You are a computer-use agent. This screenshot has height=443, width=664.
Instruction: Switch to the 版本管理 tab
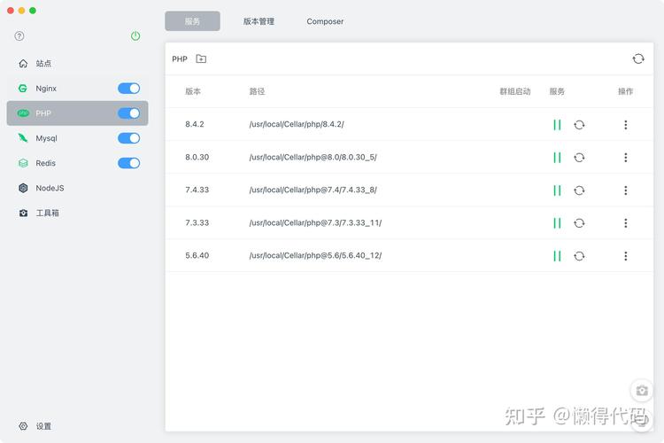click(x=259, y=21)
